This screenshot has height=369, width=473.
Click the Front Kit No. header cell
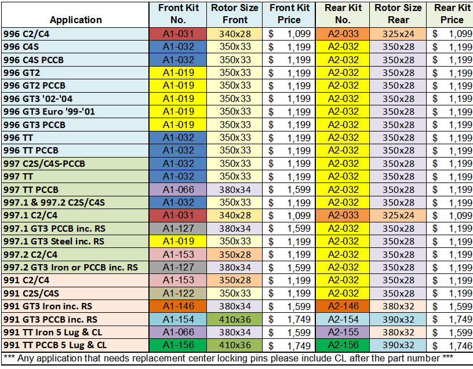(178, 15)
